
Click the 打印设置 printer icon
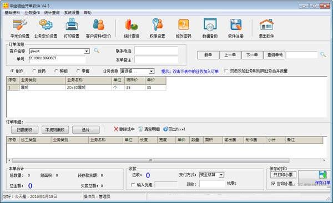point(72,24)
